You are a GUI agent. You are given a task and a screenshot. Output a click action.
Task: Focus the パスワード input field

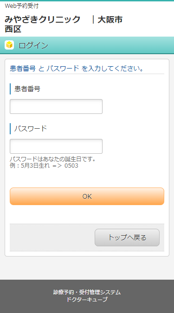coord(56,146)
